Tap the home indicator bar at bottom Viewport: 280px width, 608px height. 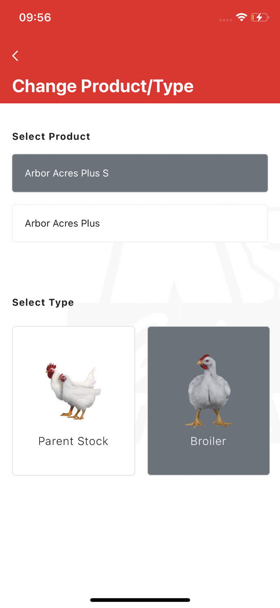click(140, 599)
